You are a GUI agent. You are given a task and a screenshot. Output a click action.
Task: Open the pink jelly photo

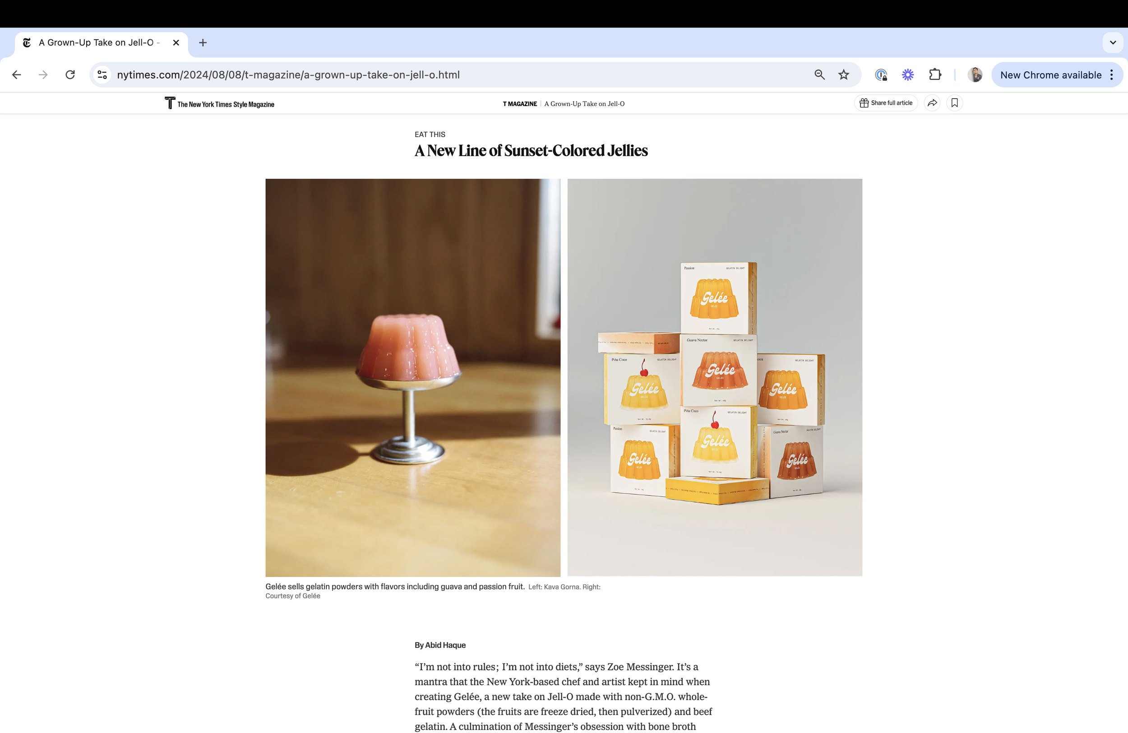click(x=413, y=377)
